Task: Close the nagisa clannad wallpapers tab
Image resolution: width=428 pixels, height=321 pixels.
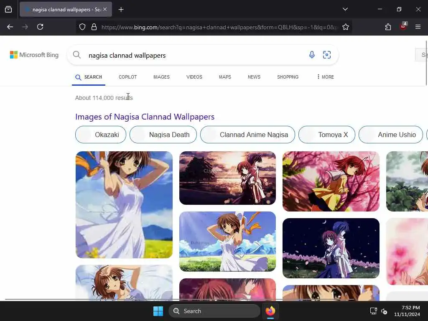Action: [x=105, y=9]
